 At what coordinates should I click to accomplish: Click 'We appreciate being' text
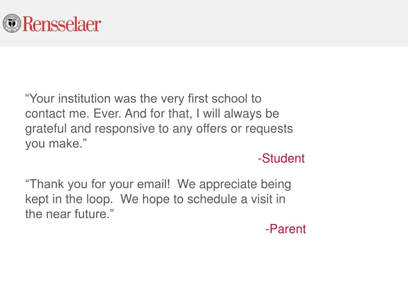[234, 184]
